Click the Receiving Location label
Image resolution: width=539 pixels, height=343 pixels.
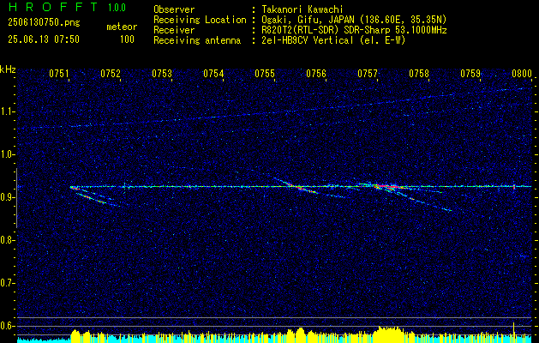coord(200,20)
